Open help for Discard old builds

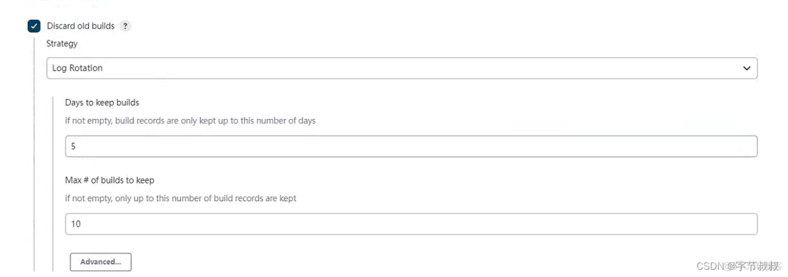pos(126,27)
